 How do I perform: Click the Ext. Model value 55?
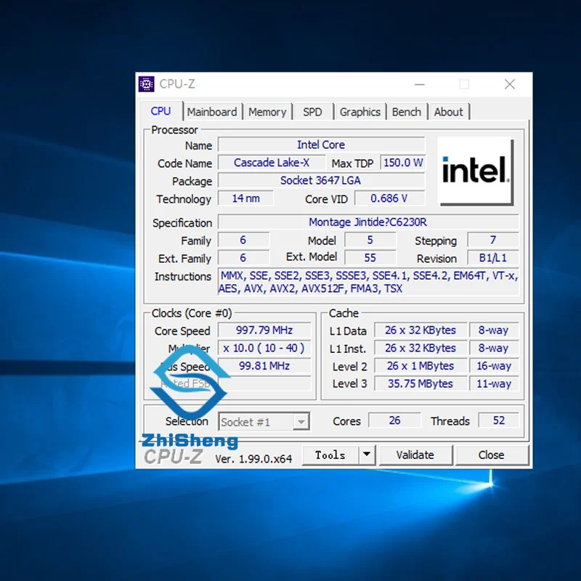370,258
